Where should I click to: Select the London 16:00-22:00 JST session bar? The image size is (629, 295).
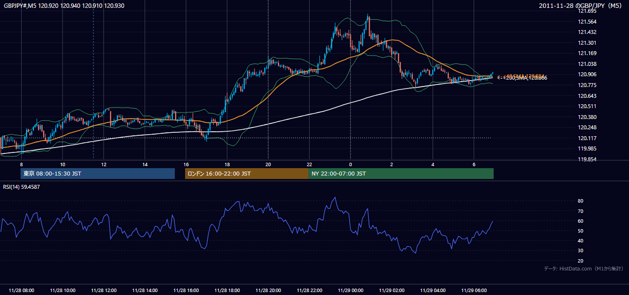[x=247, y=174]
